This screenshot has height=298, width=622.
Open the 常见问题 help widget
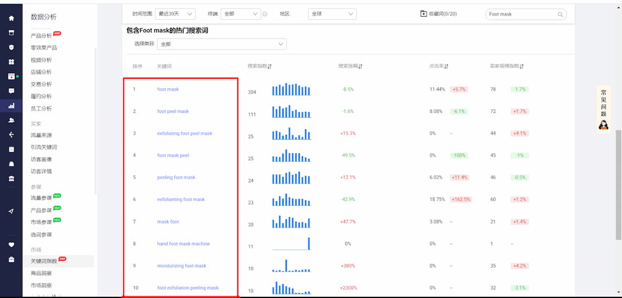pyautogui.click(x=603, y=109)
